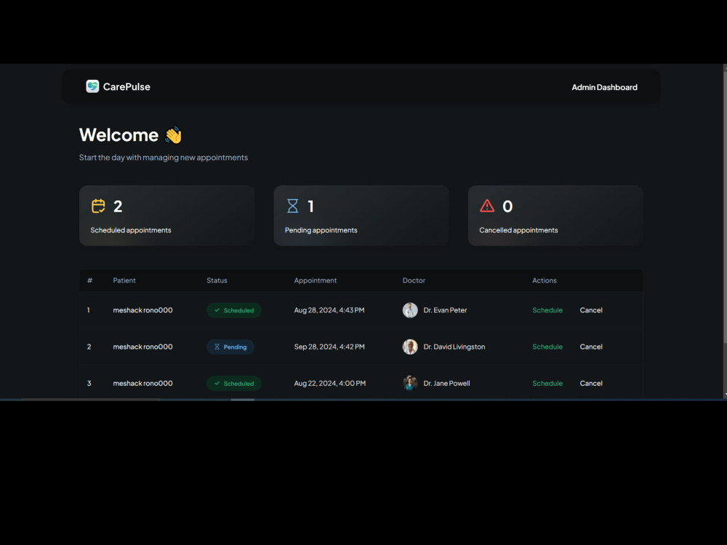Click the CarePulse logo icon
This screenshot has height=545, width=727.
coord(92,86)
